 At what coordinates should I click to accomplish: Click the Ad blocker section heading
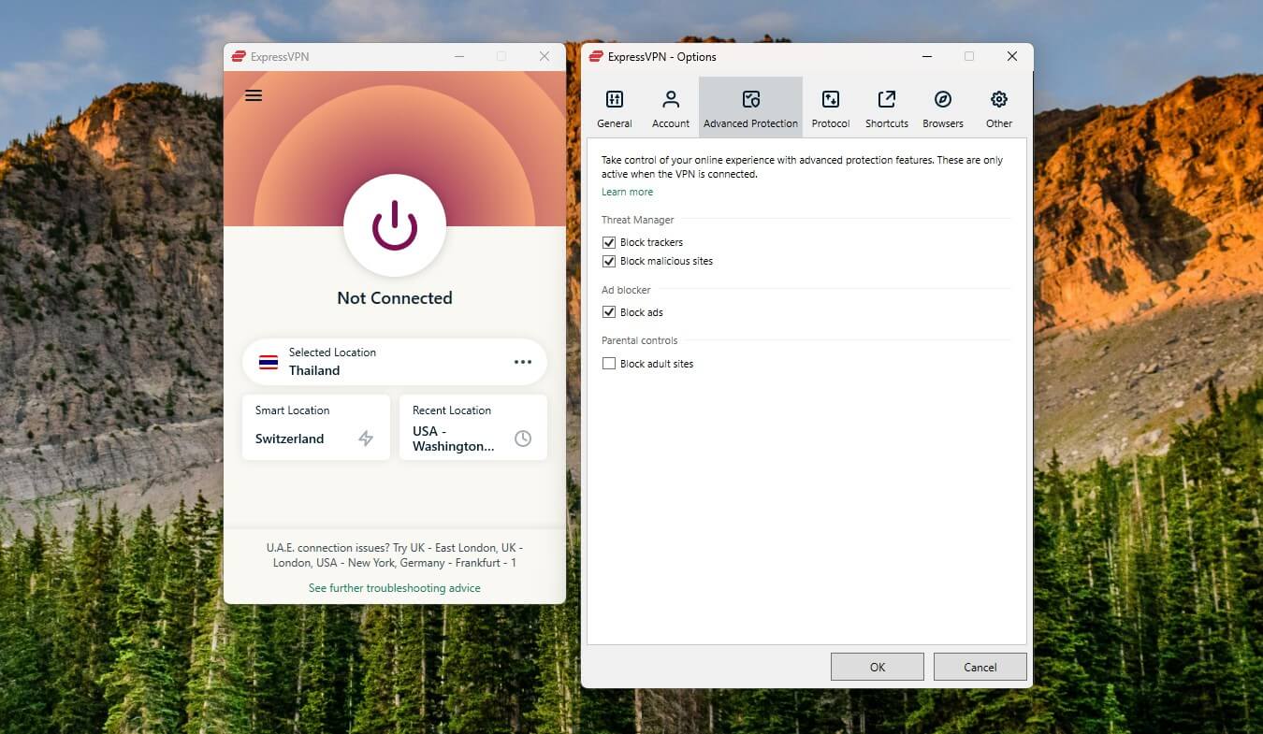pos(626,290)
